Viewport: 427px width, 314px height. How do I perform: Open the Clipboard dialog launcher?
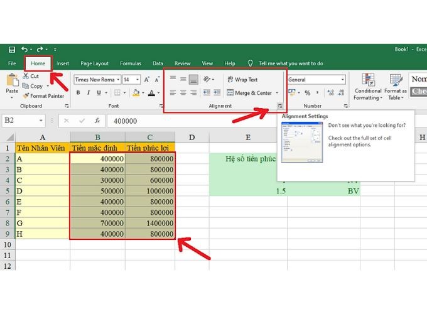[x=67, y=106]
